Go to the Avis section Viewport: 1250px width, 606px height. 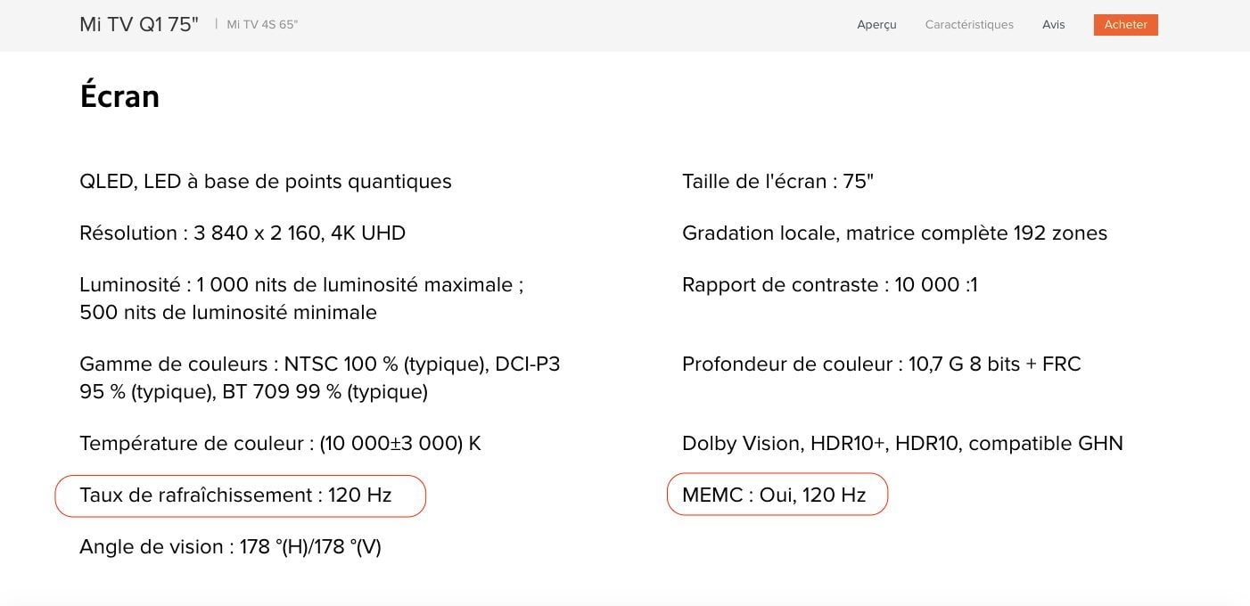click(1053, 25)
